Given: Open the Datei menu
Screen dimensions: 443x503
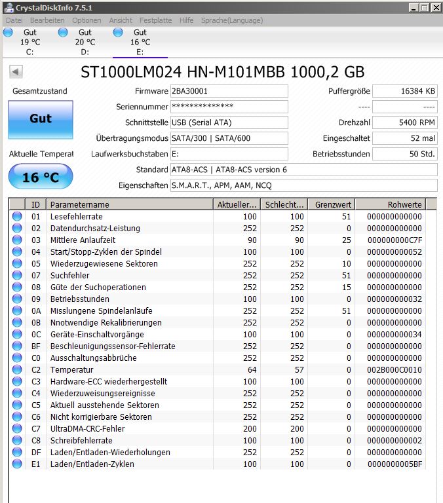Looking at the screenshot, I should click(x=14, y=20).
